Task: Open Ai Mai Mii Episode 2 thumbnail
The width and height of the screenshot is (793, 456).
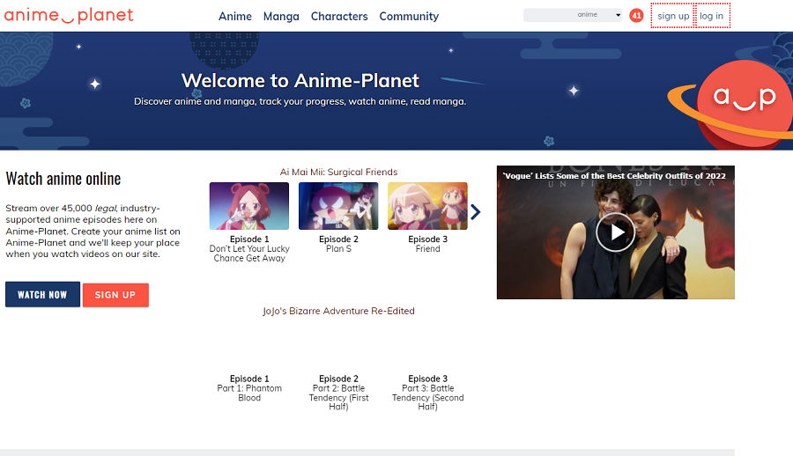Action: coord(338,206)
